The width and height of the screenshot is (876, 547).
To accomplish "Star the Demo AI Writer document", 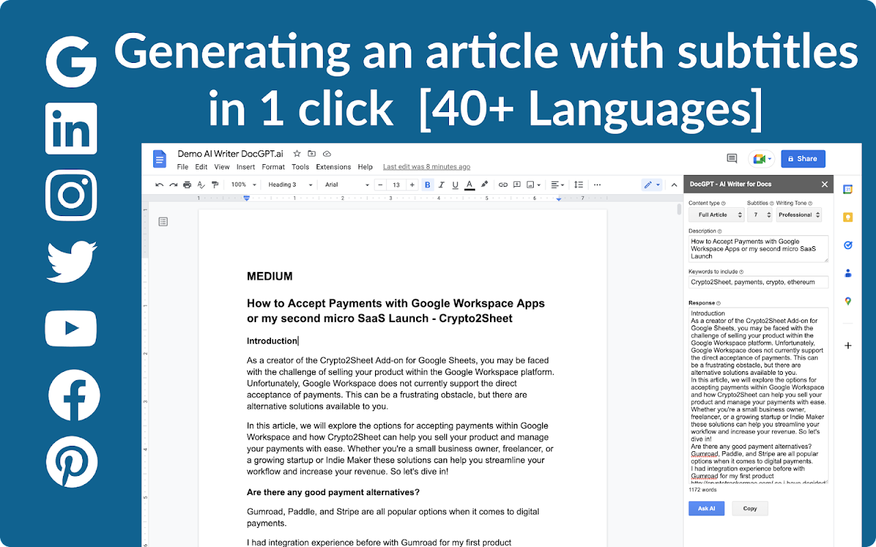I will 297,154.
